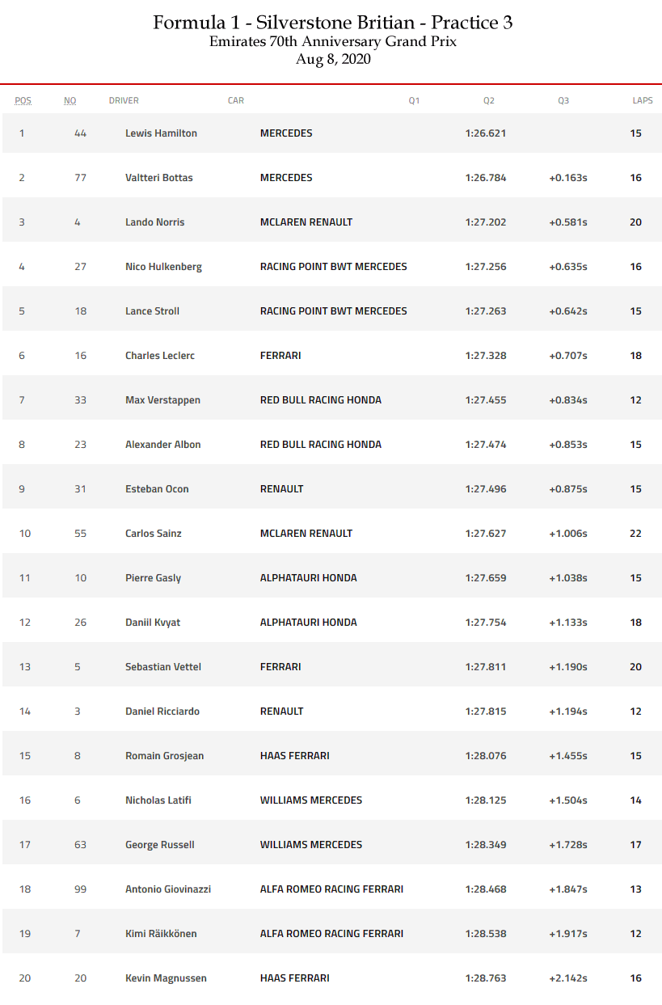This screenshot has height=1005, width=662.
Task: Select Lando Norris in the table
Action: (x=154, y=222)
